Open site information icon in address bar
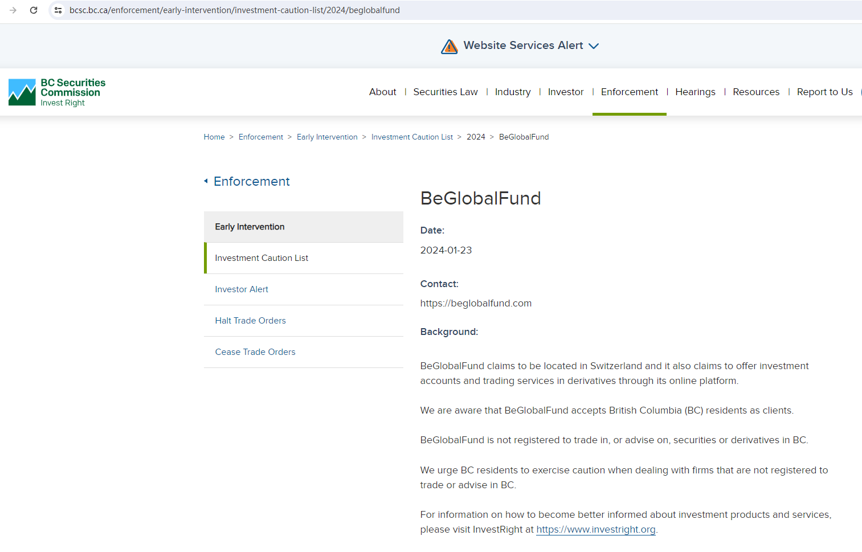This screenshot has height=552, width=862. 58,10
